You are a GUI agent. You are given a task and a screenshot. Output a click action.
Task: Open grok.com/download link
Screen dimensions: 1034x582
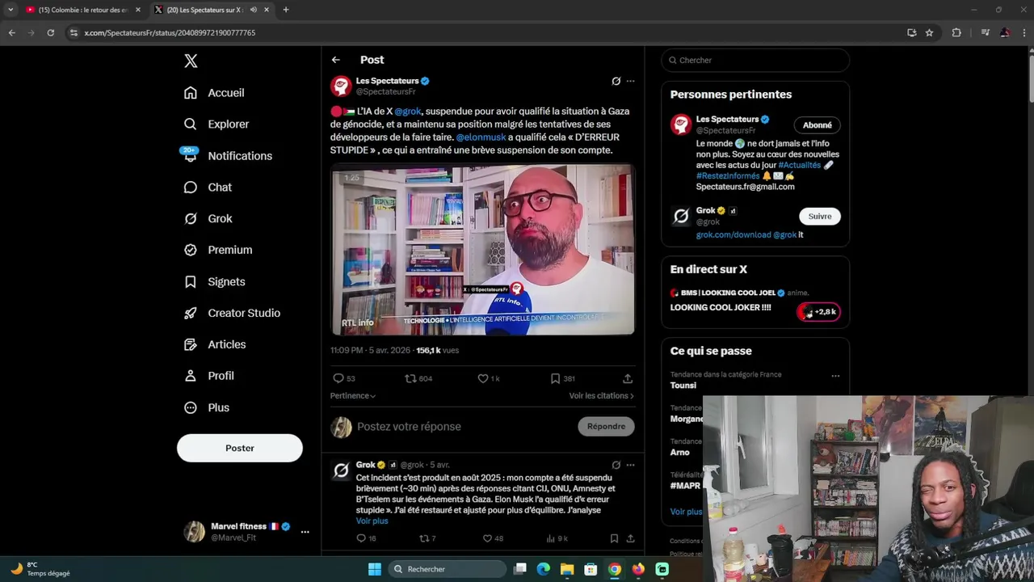[733, 235]
